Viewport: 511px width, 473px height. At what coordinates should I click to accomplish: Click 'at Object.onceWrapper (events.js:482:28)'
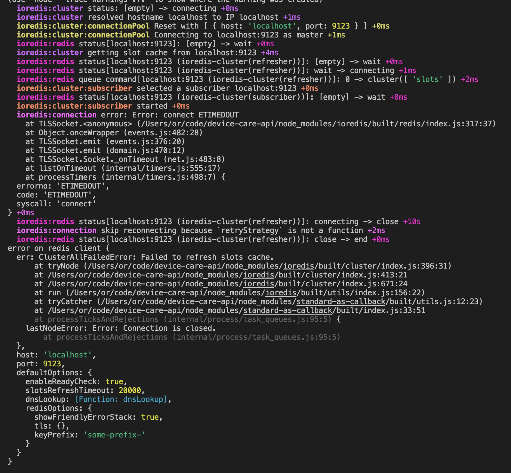[x=114, y=133]
